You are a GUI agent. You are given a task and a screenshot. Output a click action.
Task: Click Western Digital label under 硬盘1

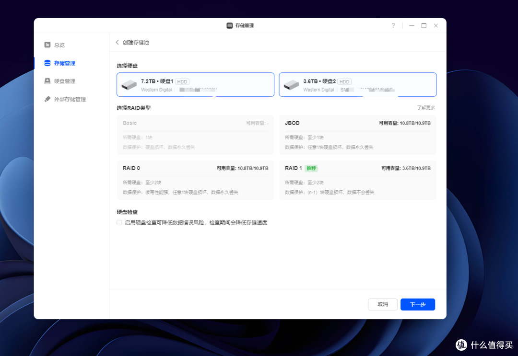[x=156, y=90]
